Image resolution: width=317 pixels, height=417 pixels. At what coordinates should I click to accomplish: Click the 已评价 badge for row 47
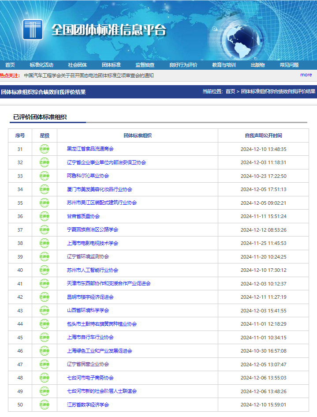(x=45, y=364)
